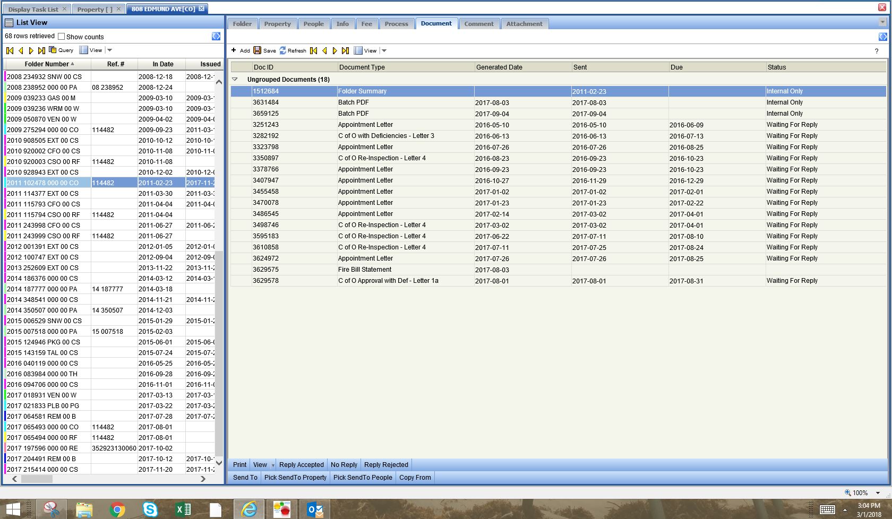892x519 pixels.
Task: Switch to the Process tab
Action: click(x=396, y=24)
